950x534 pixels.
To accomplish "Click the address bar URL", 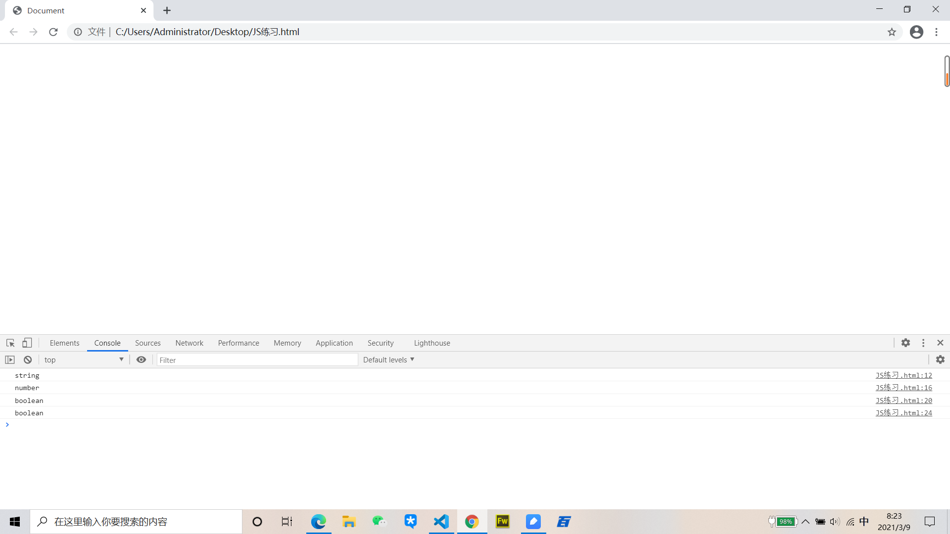I will pyautogui.click(x=207, y=32).
